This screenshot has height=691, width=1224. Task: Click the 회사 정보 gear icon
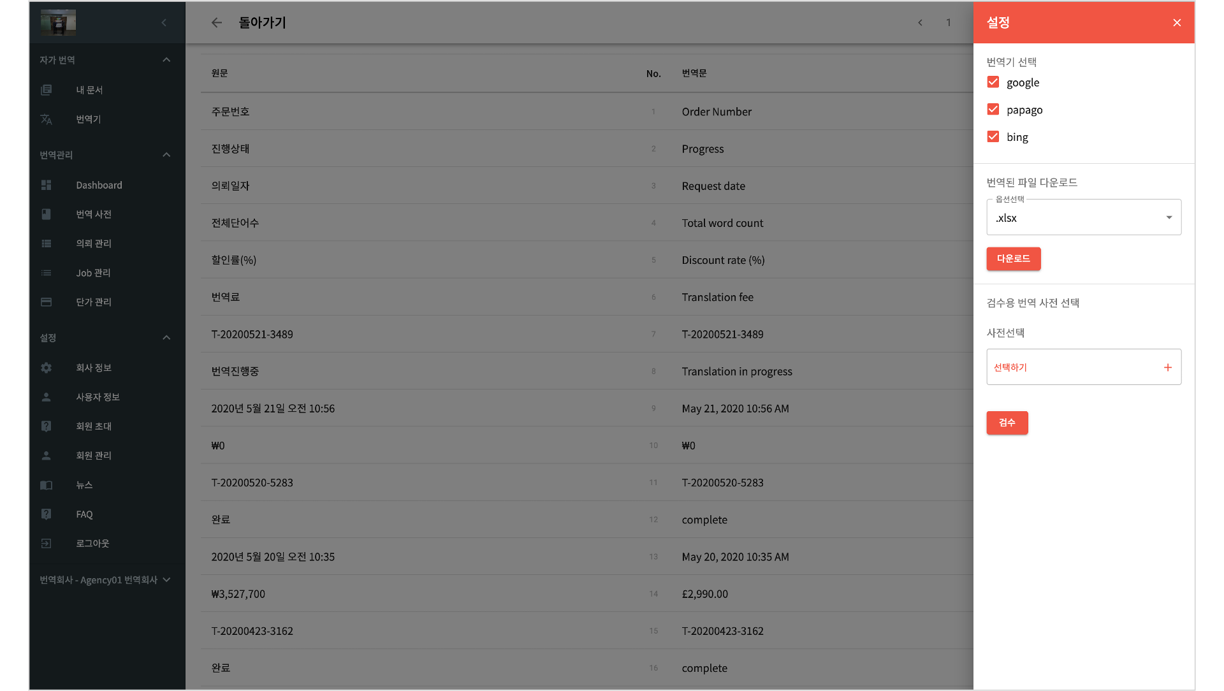(x=46, y=368)
